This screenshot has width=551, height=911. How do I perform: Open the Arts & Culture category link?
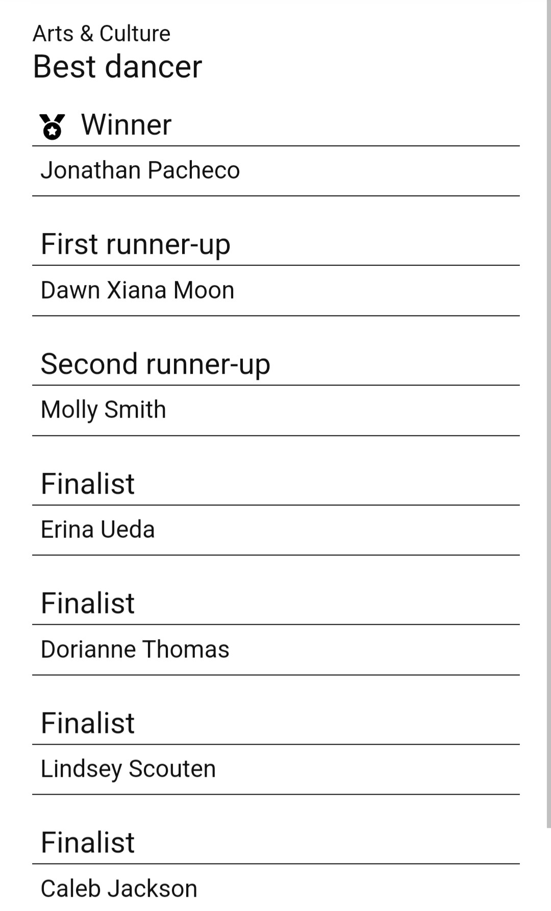pyautogui.click(x=102, y=34)
